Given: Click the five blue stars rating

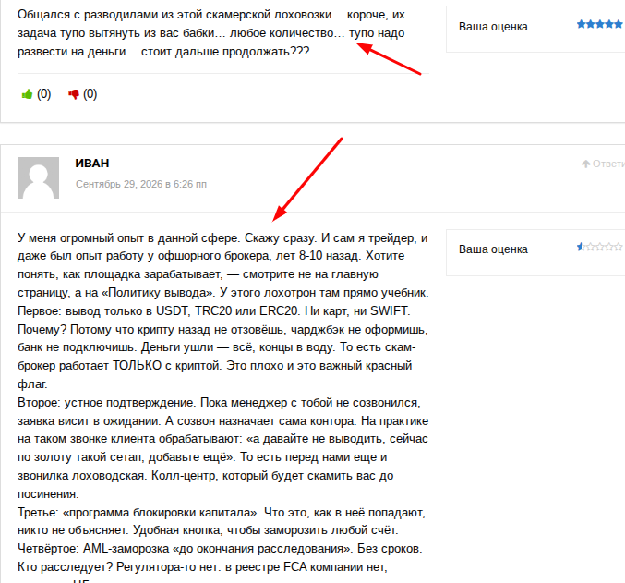Looking at the screenshot, I should 599,24.
